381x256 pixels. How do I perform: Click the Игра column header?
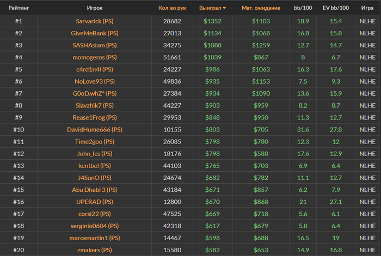click(x=367, y=8)
